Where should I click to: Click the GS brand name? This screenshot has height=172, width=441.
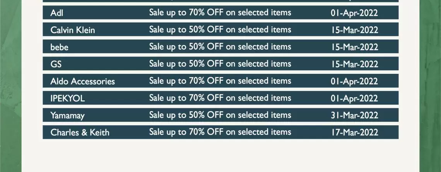pyautogui.click(x=56, y=65)
